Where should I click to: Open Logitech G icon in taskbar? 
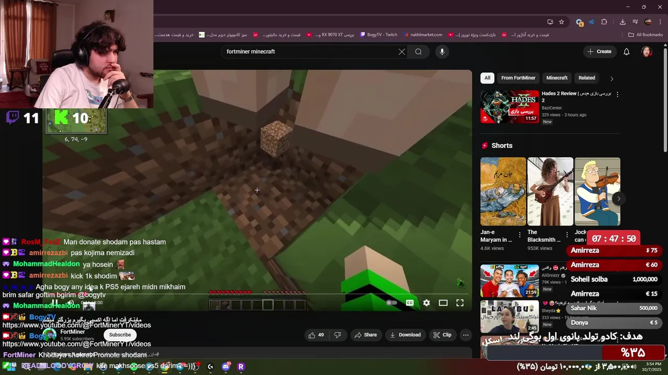[210, 367]
